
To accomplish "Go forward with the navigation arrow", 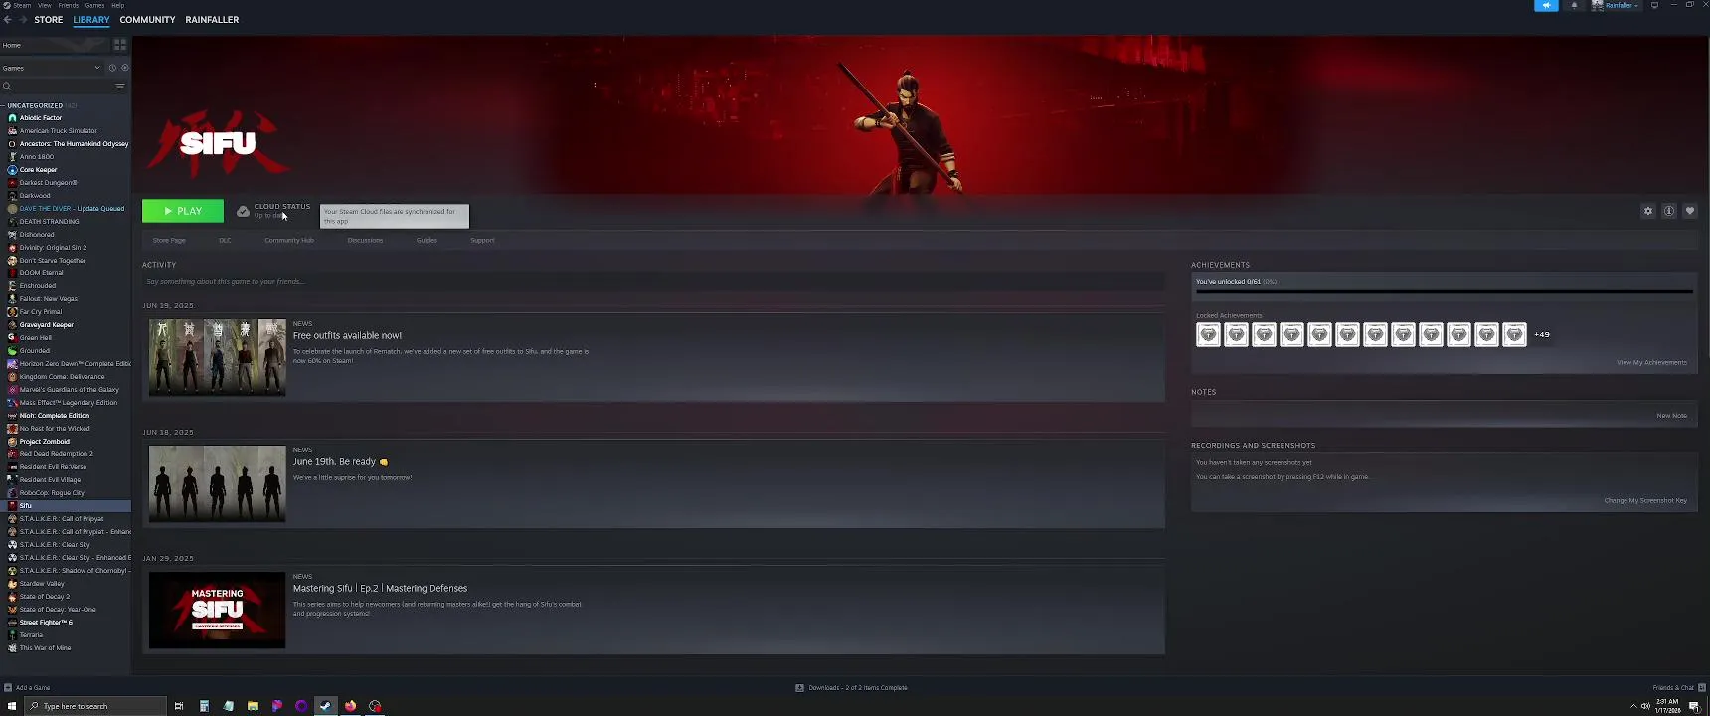I will click(x=23, y=20).
